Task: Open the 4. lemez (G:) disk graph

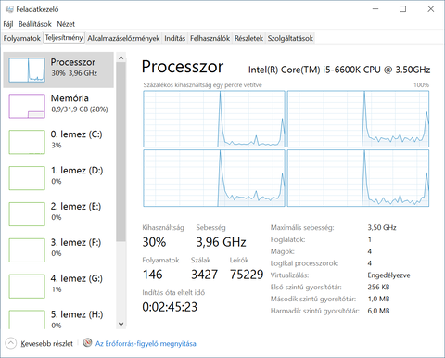Action: pyautogui.click(x=27, y=287)
